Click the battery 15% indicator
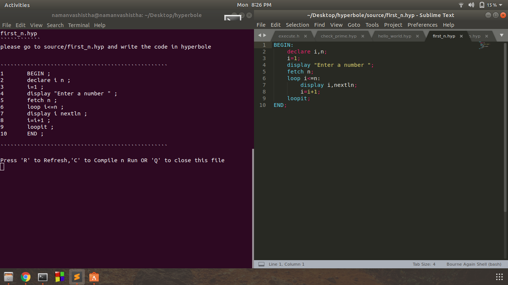Screen dimensions: 508x285 (x=488, y=5)
